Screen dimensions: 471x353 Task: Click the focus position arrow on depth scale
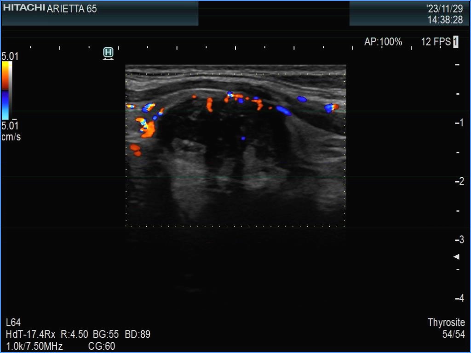click(456, 256)
